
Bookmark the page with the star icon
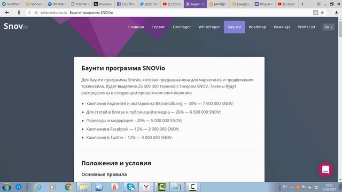(322, 13)
